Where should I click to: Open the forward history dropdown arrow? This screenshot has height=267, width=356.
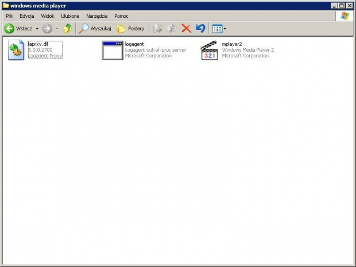tap(57, 29)
